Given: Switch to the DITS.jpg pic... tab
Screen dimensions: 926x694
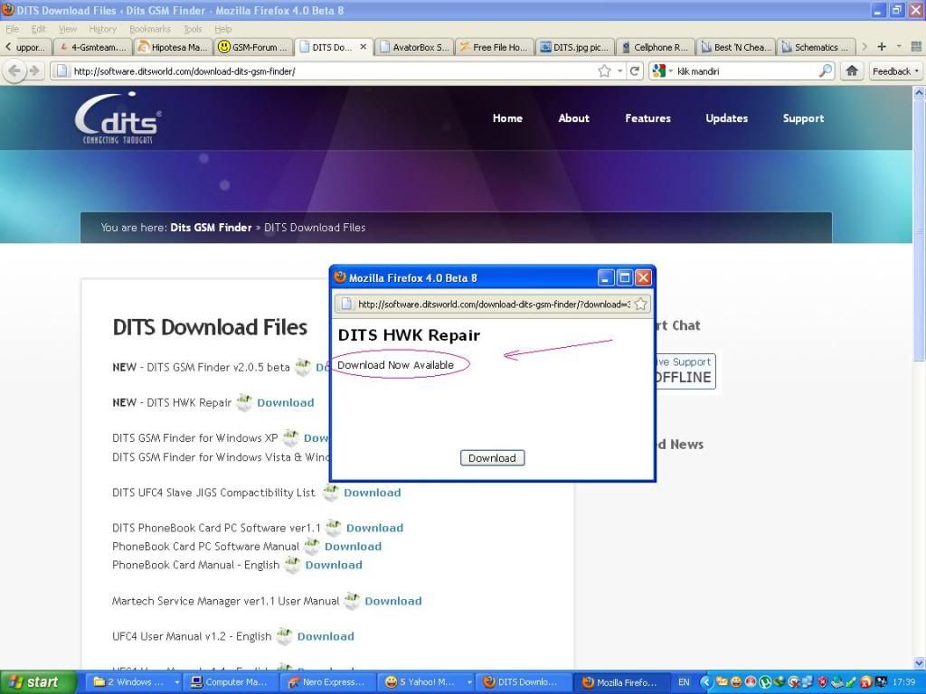Looking at the screenshot, I should [575, 47].
